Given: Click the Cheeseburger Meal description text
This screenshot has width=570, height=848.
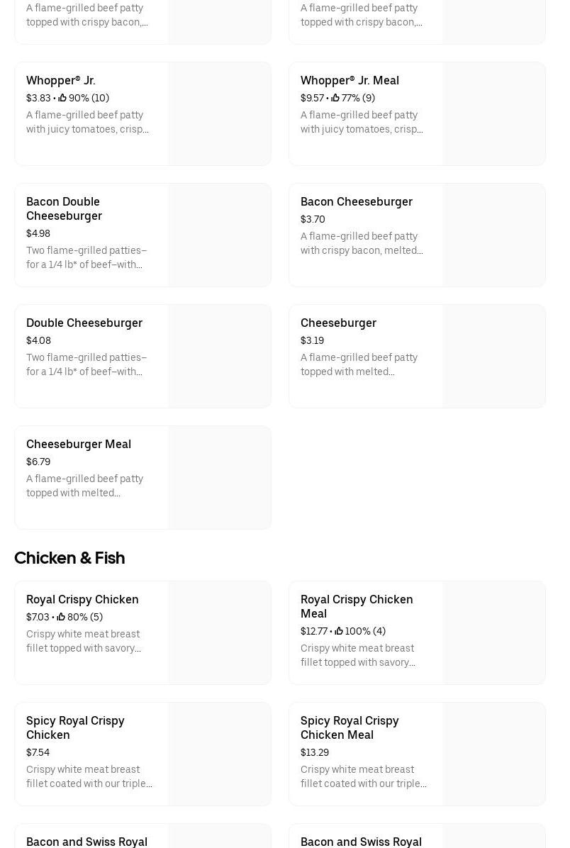Looking at the screenshot, I should 84,486.
